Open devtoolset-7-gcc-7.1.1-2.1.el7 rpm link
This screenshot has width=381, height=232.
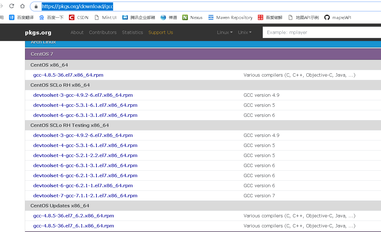(85, 196)
